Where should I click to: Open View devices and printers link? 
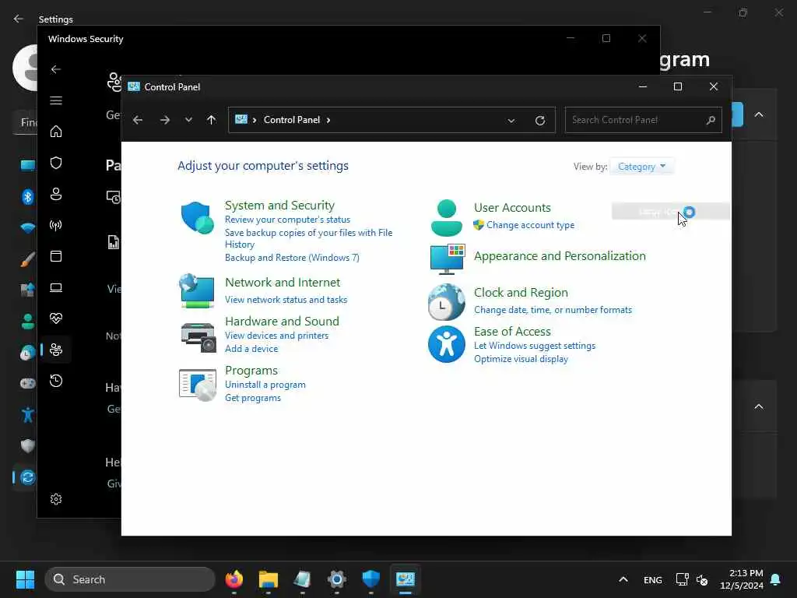pos(276,336)
